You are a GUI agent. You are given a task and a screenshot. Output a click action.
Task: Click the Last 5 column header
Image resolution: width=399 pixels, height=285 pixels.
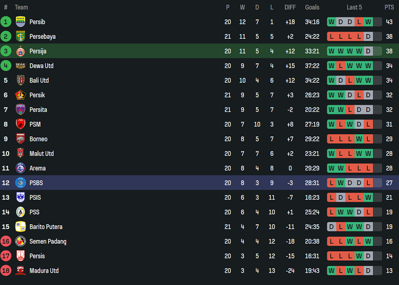tap(354, 7)
